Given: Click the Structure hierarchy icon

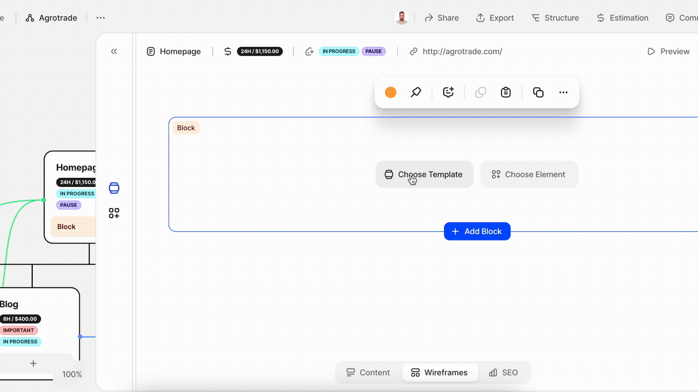Looking at the screenshot, I should click(535, 18).
